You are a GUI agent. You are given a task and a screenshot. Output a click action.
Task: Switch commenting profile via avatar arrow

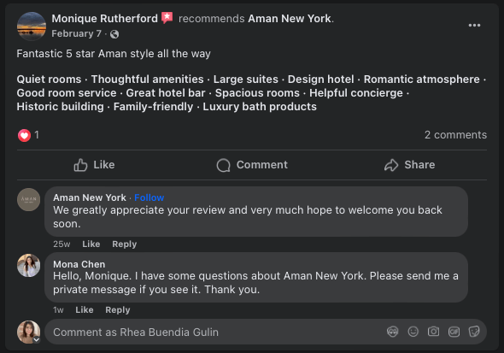[37, 339]
